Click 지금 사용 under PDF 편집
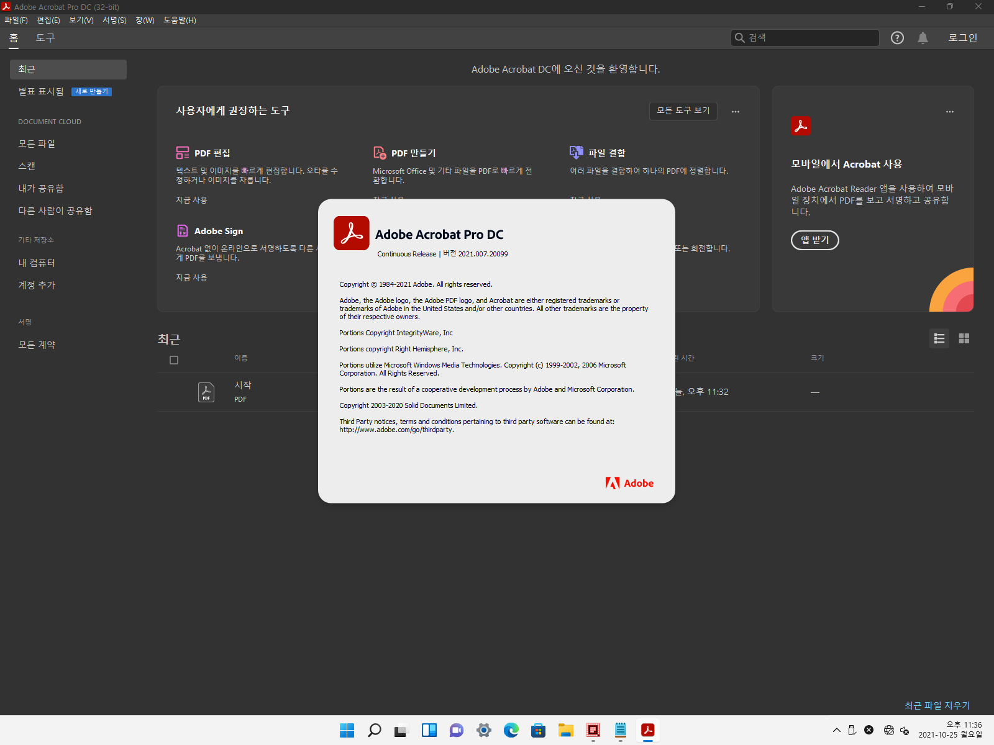The image size is (994, 745). [191, 200]
